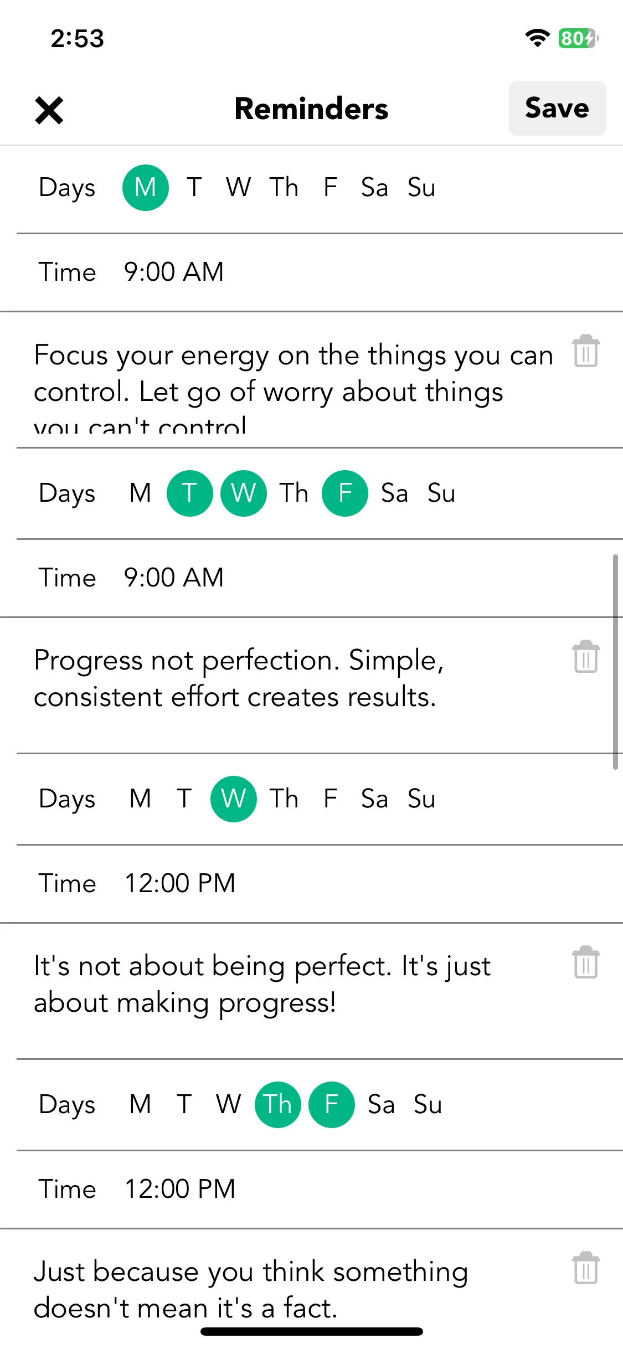Save the reminders
The image size is (623, 1349).
pos(557,108)
